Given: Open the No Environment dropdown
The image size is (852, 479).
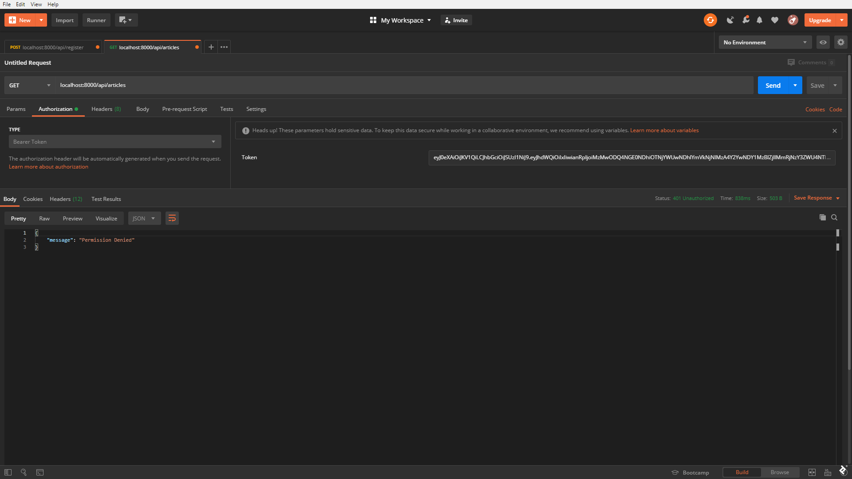Looking at the screenshot, I should [x=765, y=42].
